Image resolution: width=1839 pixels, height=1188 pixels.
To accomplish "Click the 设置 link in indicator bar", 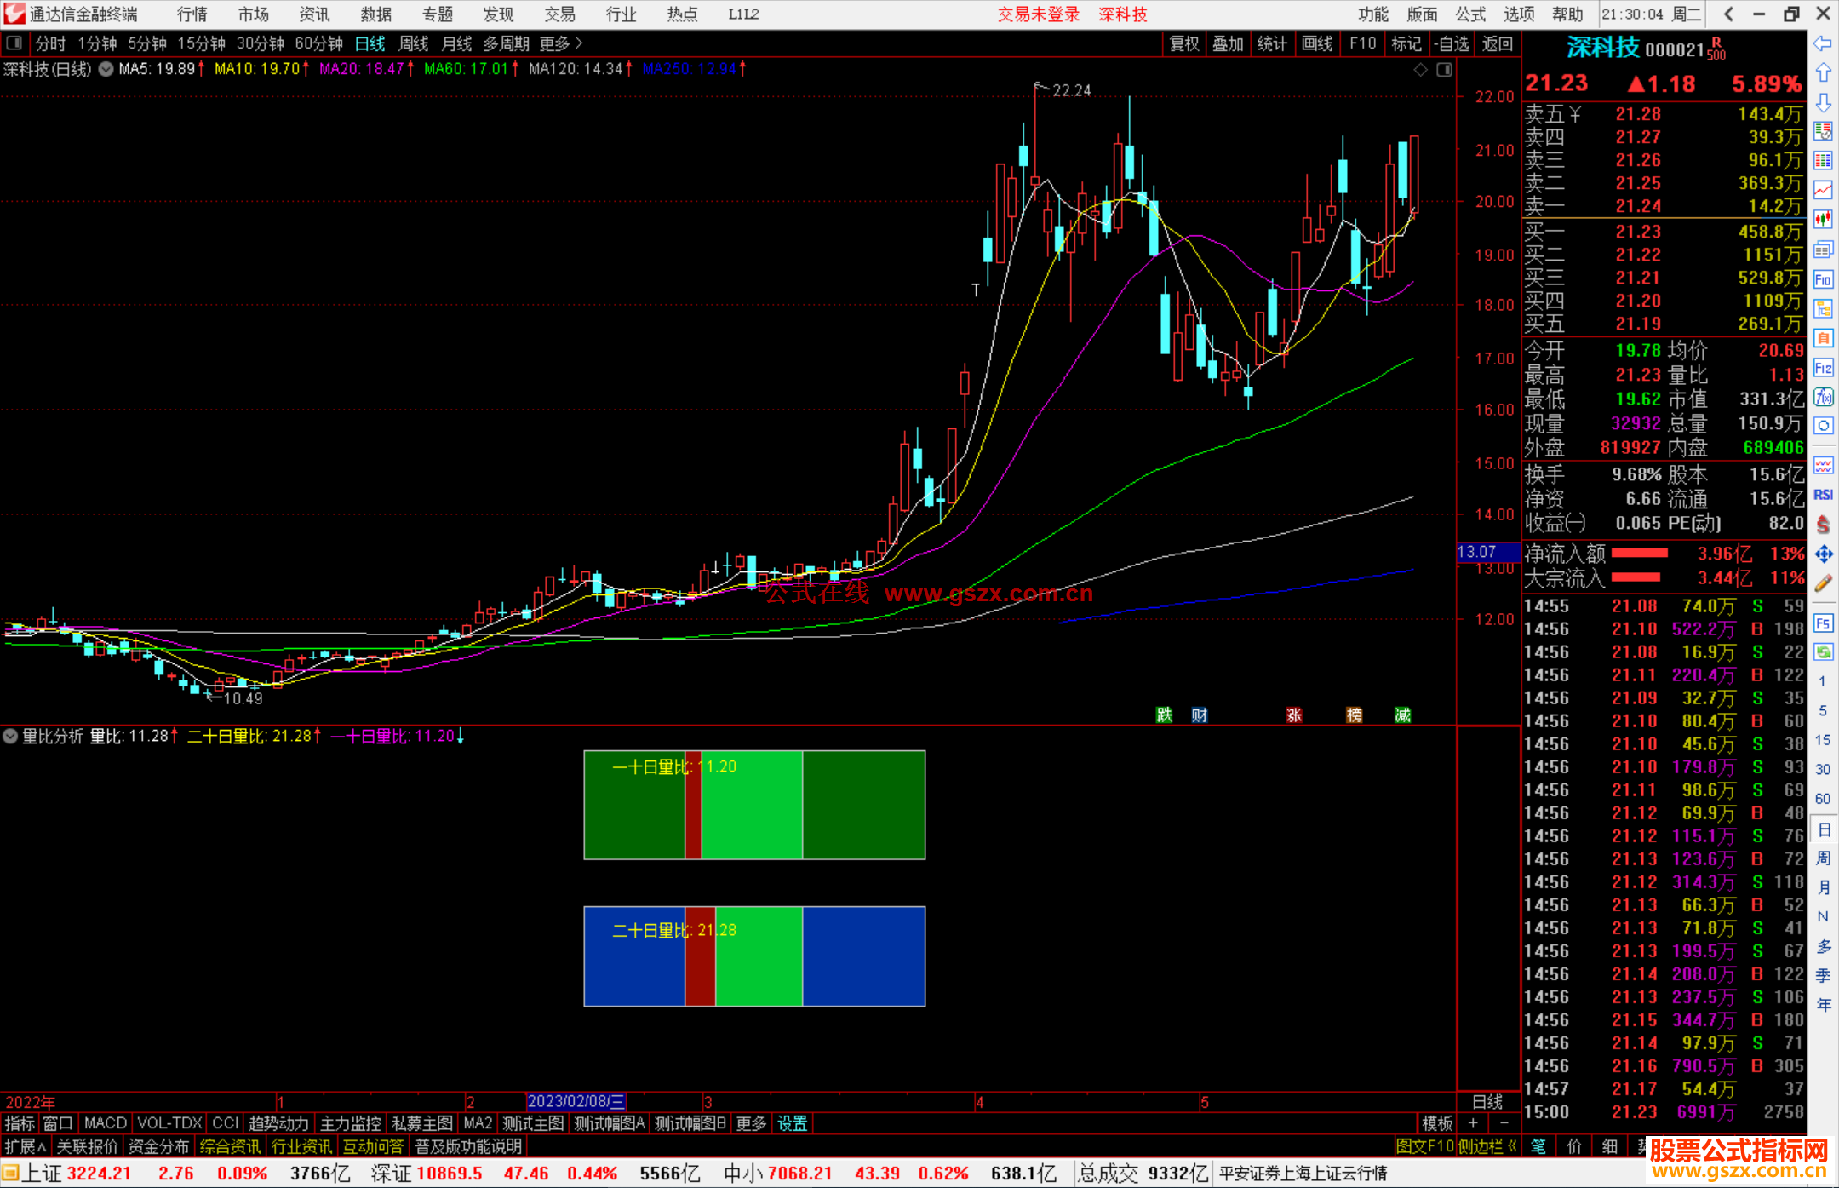I will [792, 1123].
